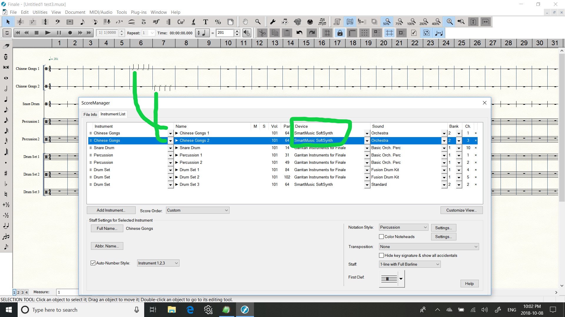This screenshot has width=565, height=317.
Task: Select the Tuplet tool
Action: coord(119,22)
